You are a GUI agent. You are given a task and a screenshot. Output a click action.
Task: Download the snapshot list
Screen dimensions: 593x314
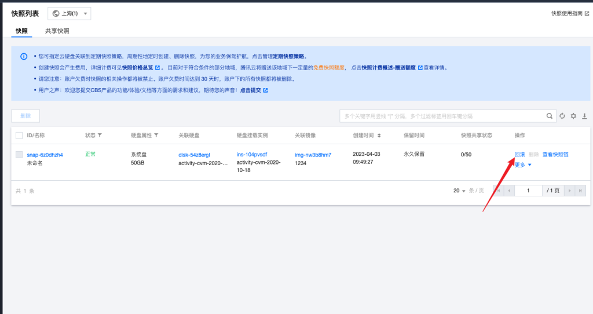coord(584,116)
